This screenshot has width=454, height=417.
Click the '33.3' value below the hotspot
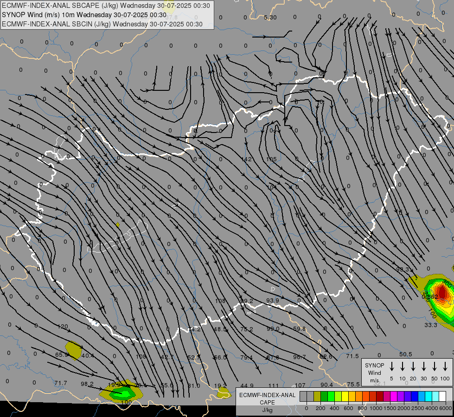click(431, 325)
